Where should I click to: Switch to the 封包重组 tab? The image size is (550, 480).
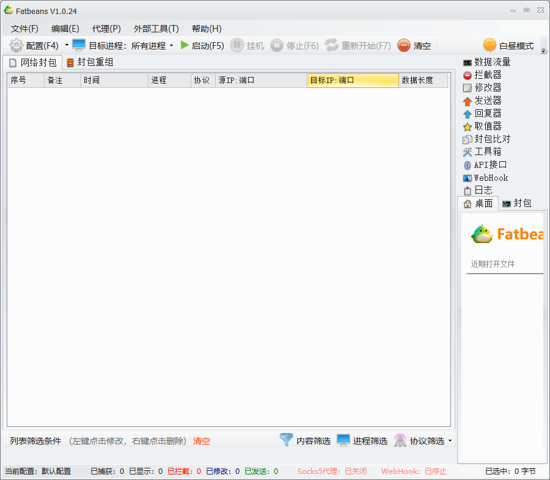[x=90, y=62]
